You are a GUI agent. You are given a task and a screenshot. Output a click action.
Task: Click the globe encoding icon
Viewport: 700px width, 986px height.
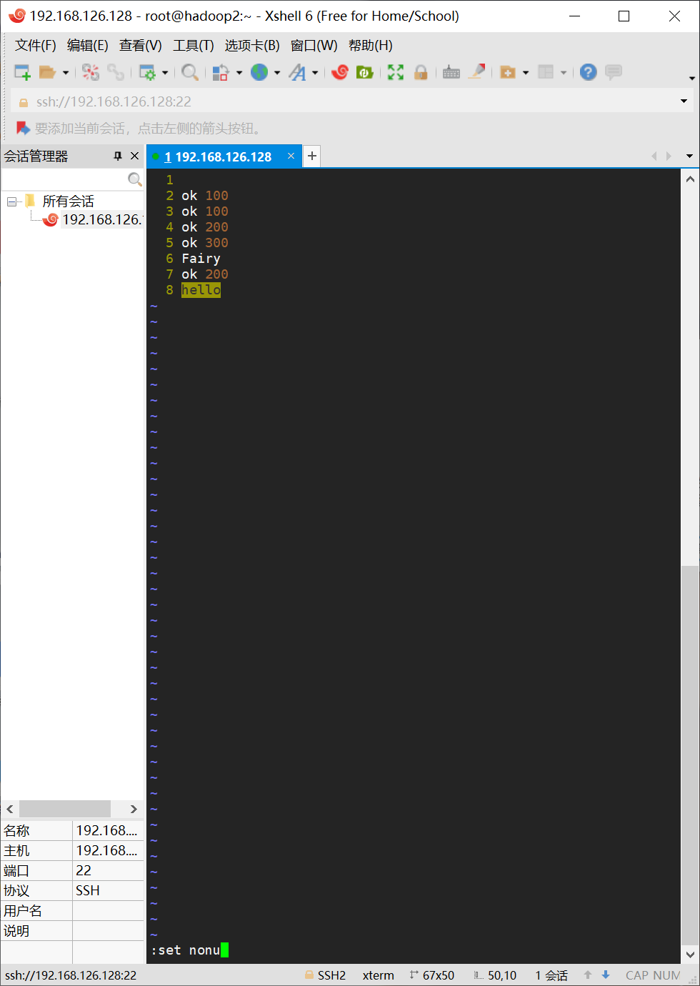click(259, 72)
